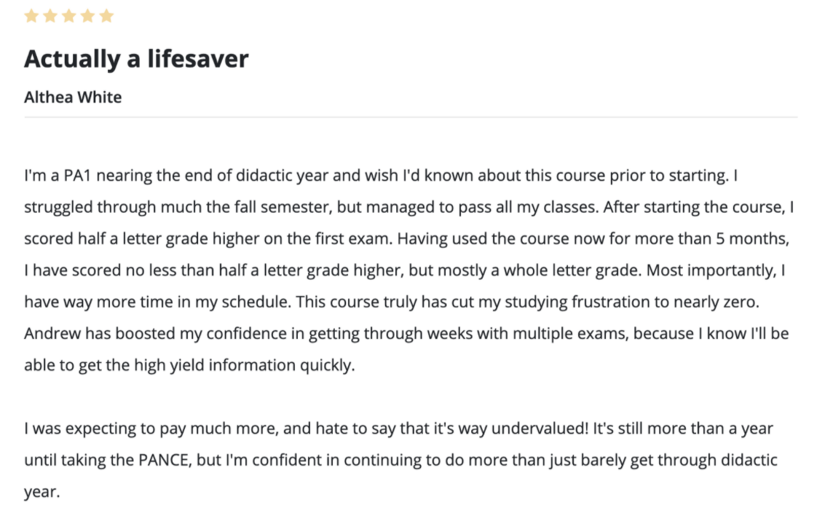Click the third rating star
The image size is (817, 516).
(x=68, y=16)
